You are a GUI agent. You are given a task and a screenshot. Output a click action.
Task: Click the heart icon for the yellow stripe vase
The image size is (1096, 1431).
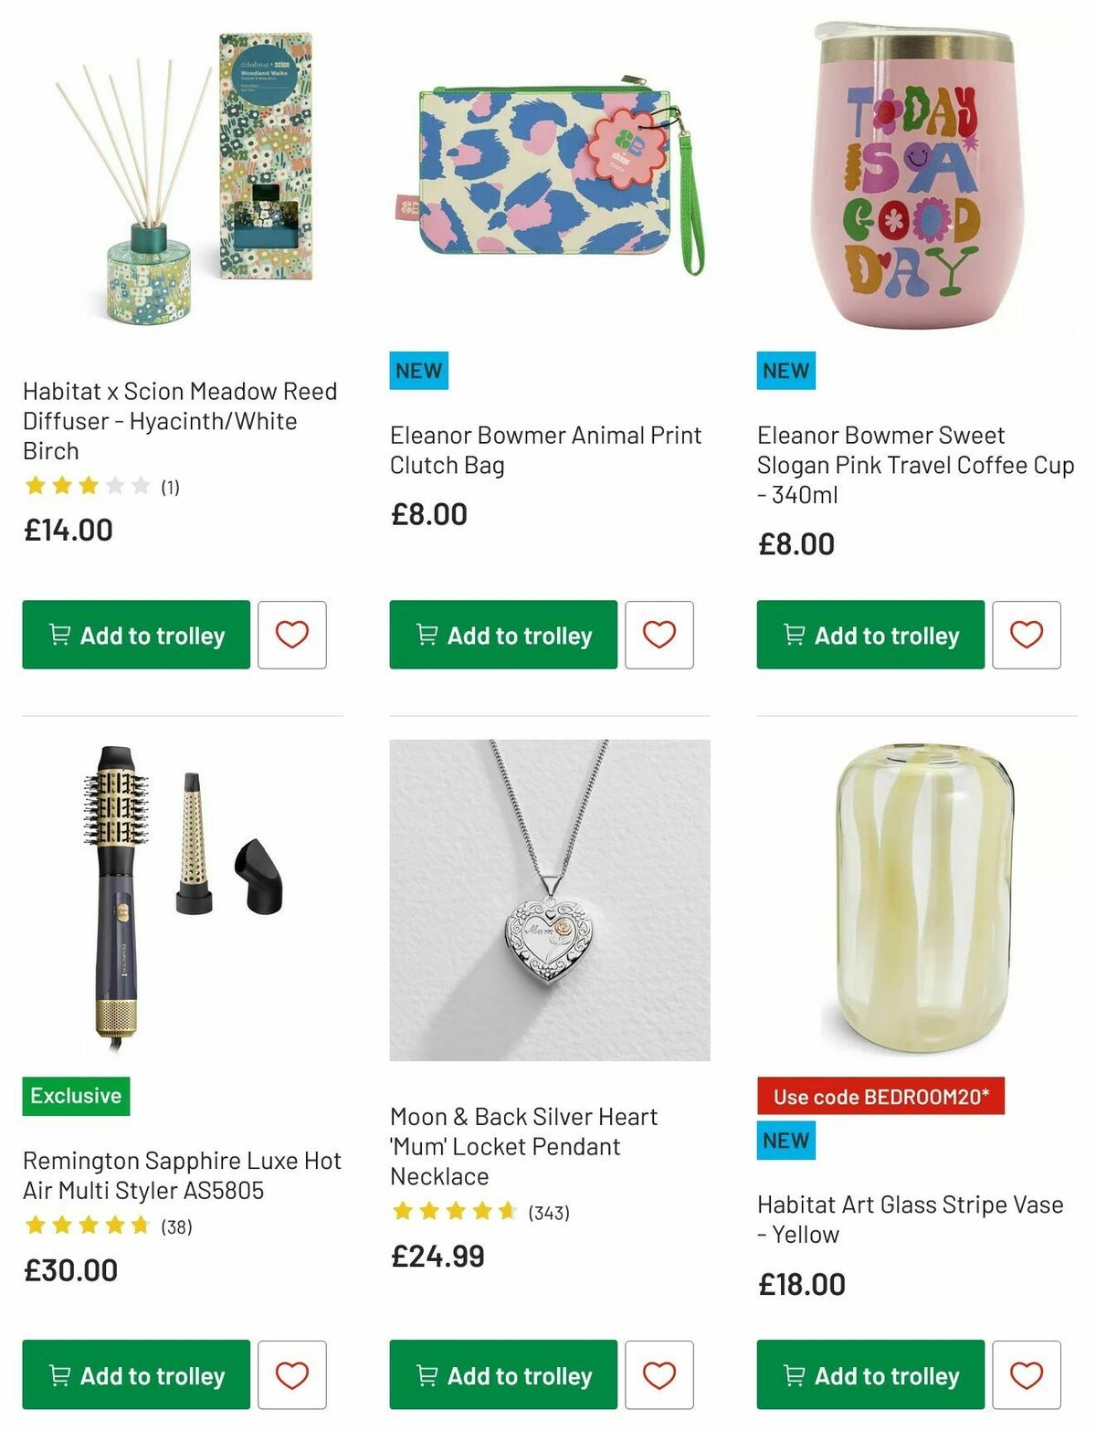point(1027,1375)
